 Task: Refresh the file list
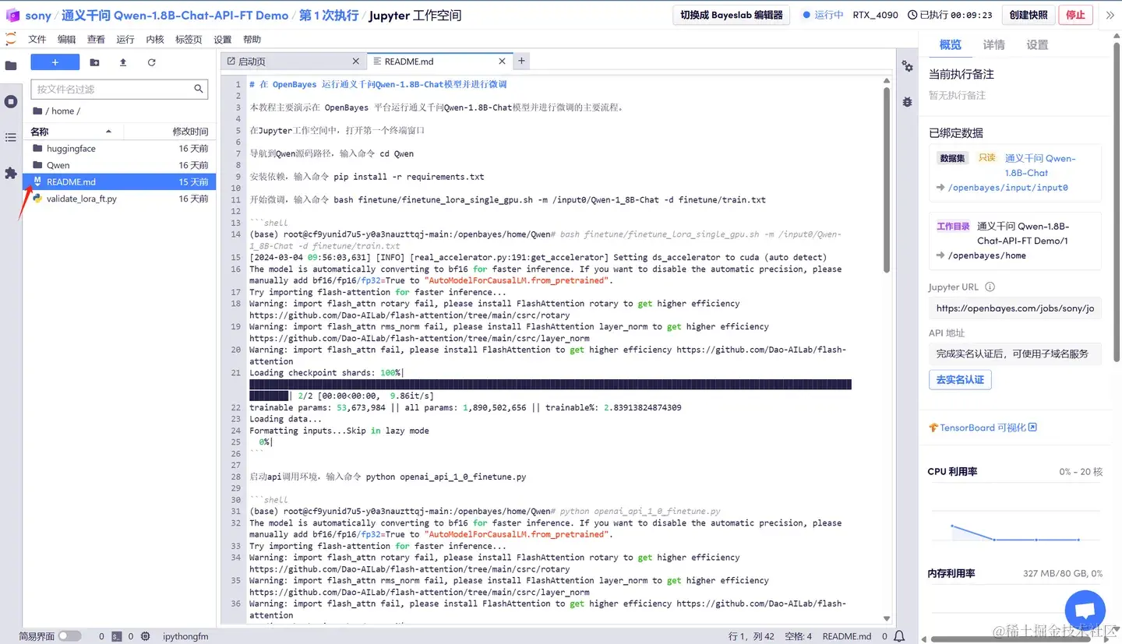pos(151,62)
